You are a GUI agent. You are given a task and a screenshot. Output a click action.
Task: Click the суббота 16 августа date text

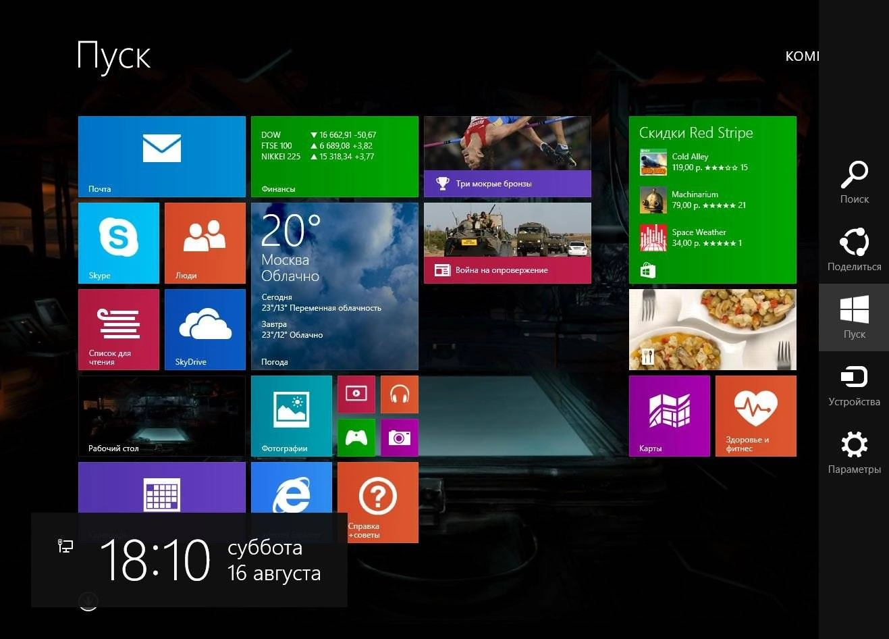tap(274, 561)
